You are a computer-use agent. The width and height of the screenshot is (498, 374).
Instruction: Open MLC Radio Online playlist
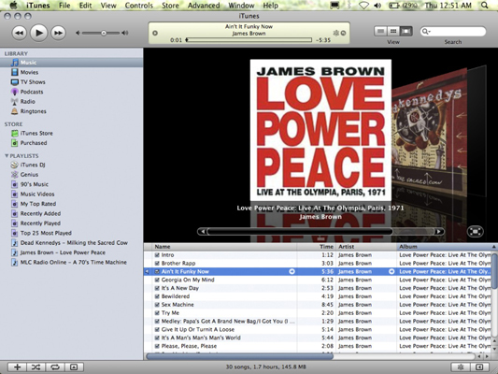(74, 263)
